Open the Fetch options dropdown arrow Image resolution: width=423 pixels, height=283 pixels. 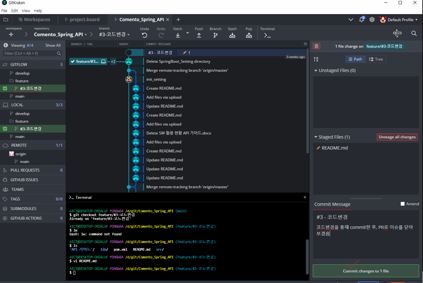187,33
